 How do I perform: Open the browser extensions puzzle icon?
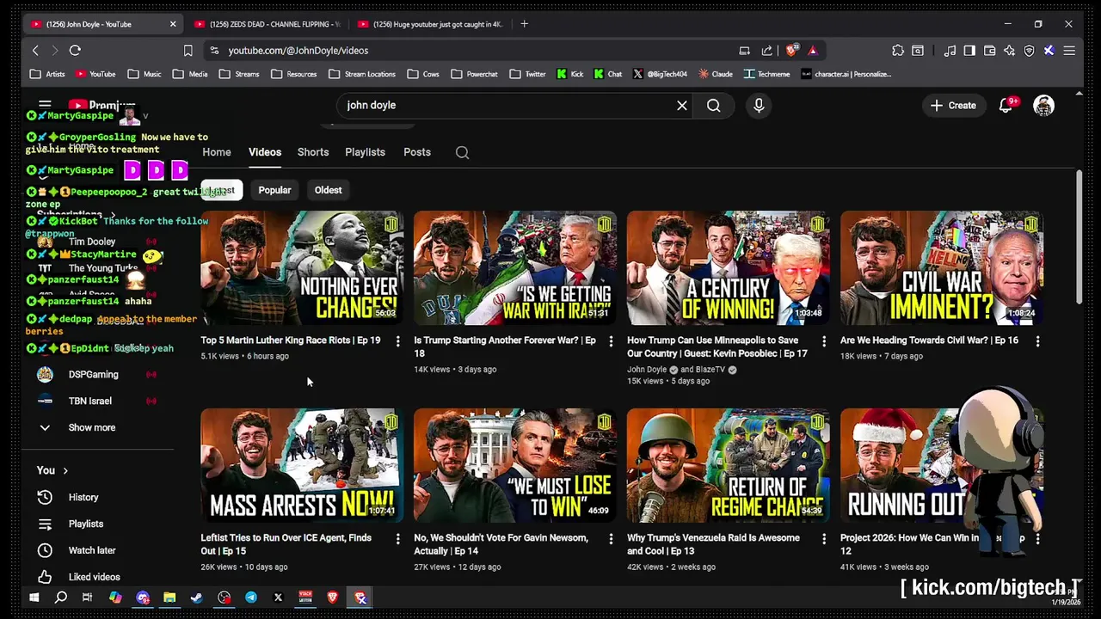898,51
